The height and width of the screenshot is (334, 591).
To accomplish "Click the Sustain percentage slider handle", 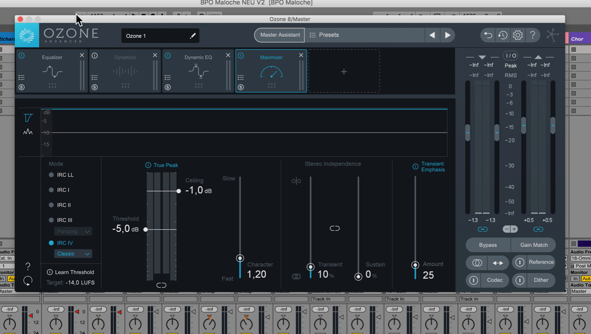I will [358, 277].
